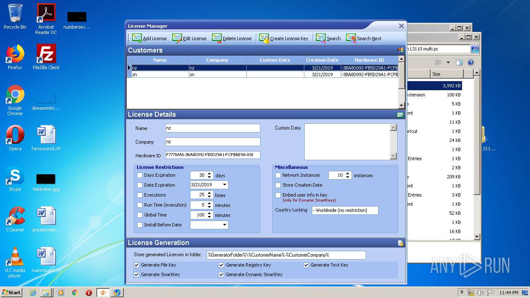Image resolution: width=530 pixels, height=298 pixels.
Task: Select the farmcouncil.rtf desktop file
Action: coord(46,138)
